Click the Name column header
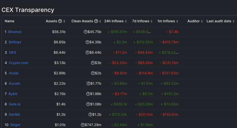 [9, 21]
